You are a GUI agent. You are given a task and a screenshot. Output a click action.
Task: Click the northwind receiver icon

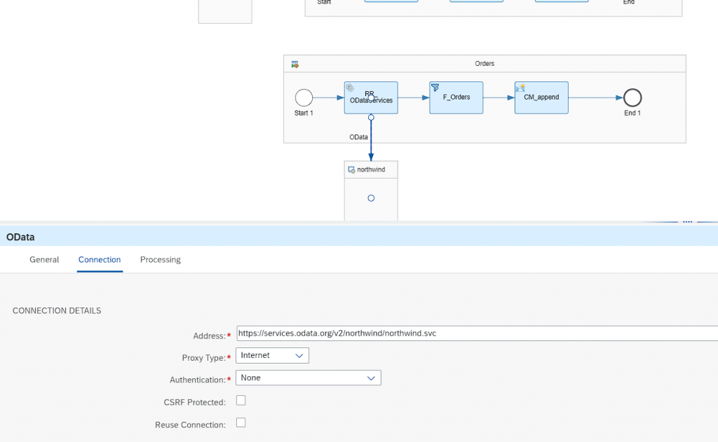(x=351, y=170)
